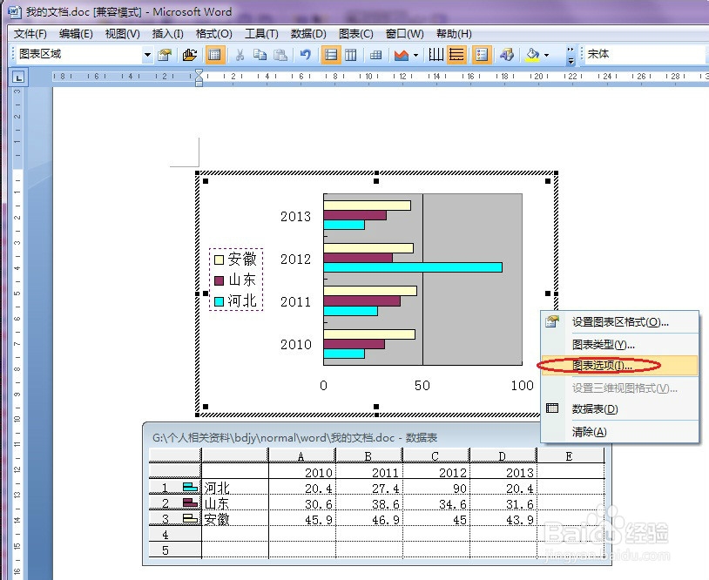Select datasheet cell with value 90

[436, 488]
